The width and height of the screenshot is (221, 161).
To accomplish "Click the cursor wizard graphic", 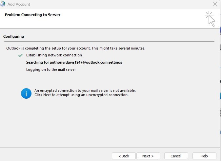I will [210, 19].
